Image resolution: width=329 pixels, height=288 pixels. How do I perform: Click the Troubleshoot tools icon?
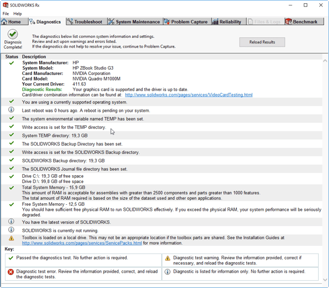(x=70, y=21)
